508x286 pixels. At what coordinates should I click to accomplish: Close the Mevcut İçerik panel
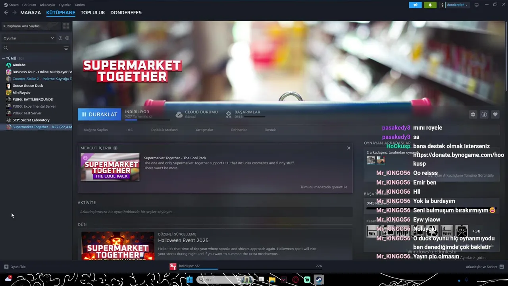tap(348, 148)
